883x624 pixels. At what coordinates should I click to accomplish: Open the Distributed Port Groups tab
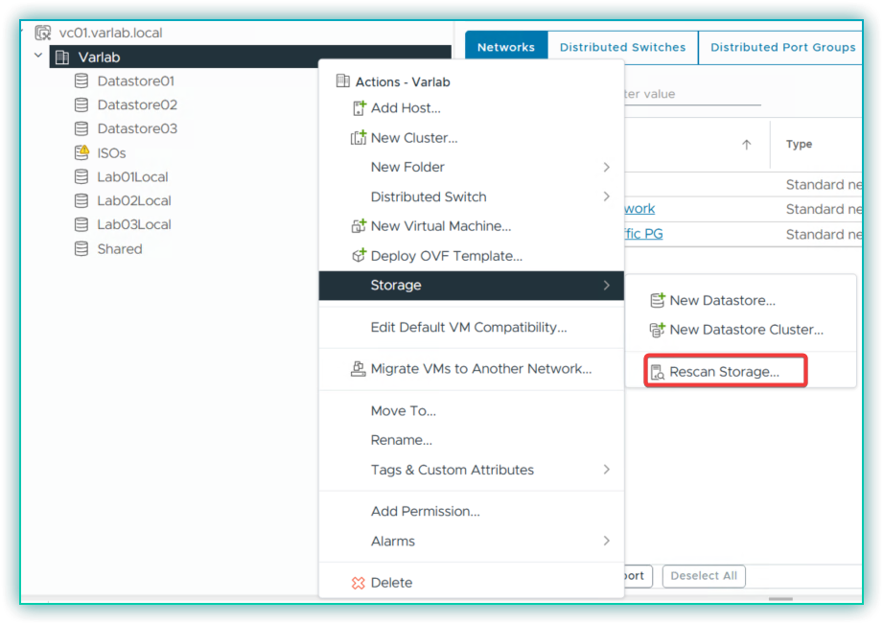click(x=782, y=47)
